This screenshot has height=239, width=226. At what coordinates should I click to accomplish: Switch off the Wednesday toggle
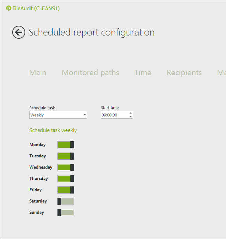click(x=66, y=167)
